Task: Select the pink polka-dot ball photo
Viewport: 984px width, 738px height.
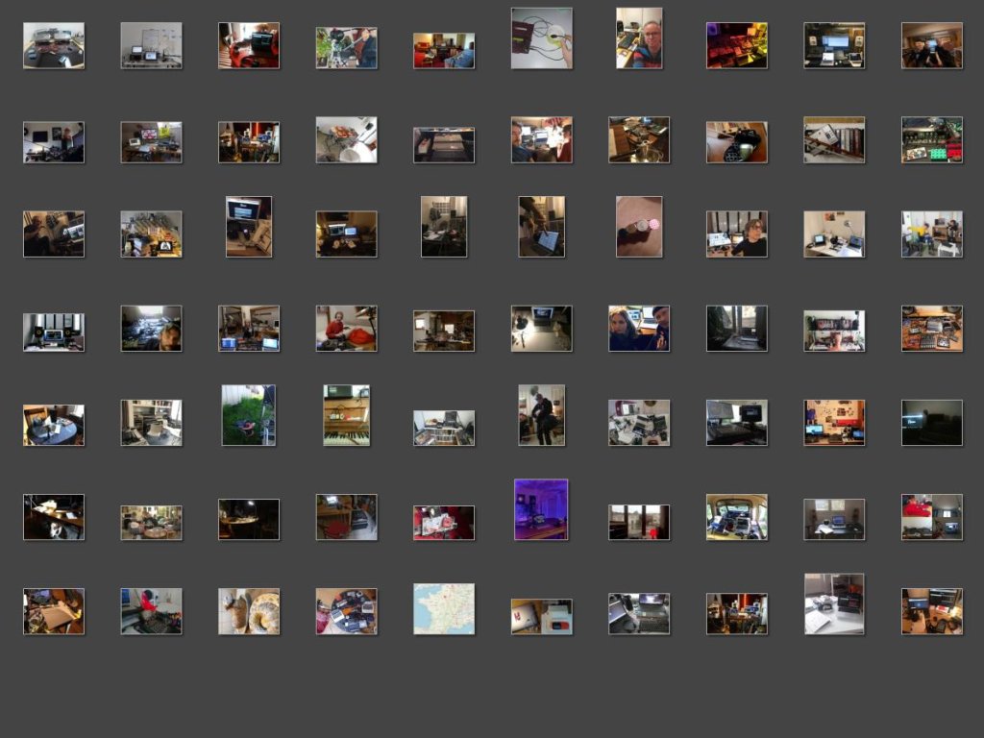Action: [x=639, y=227]
